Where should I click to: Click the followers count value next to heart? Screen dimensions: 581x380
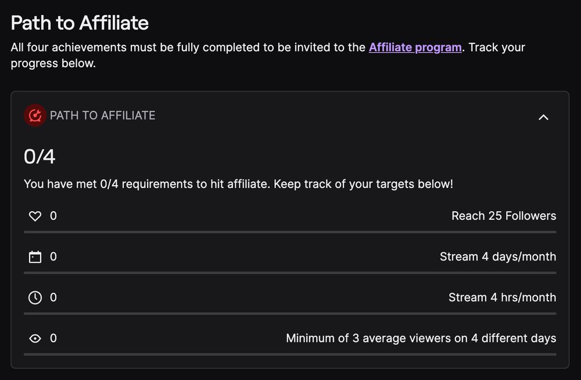(53, 216)
